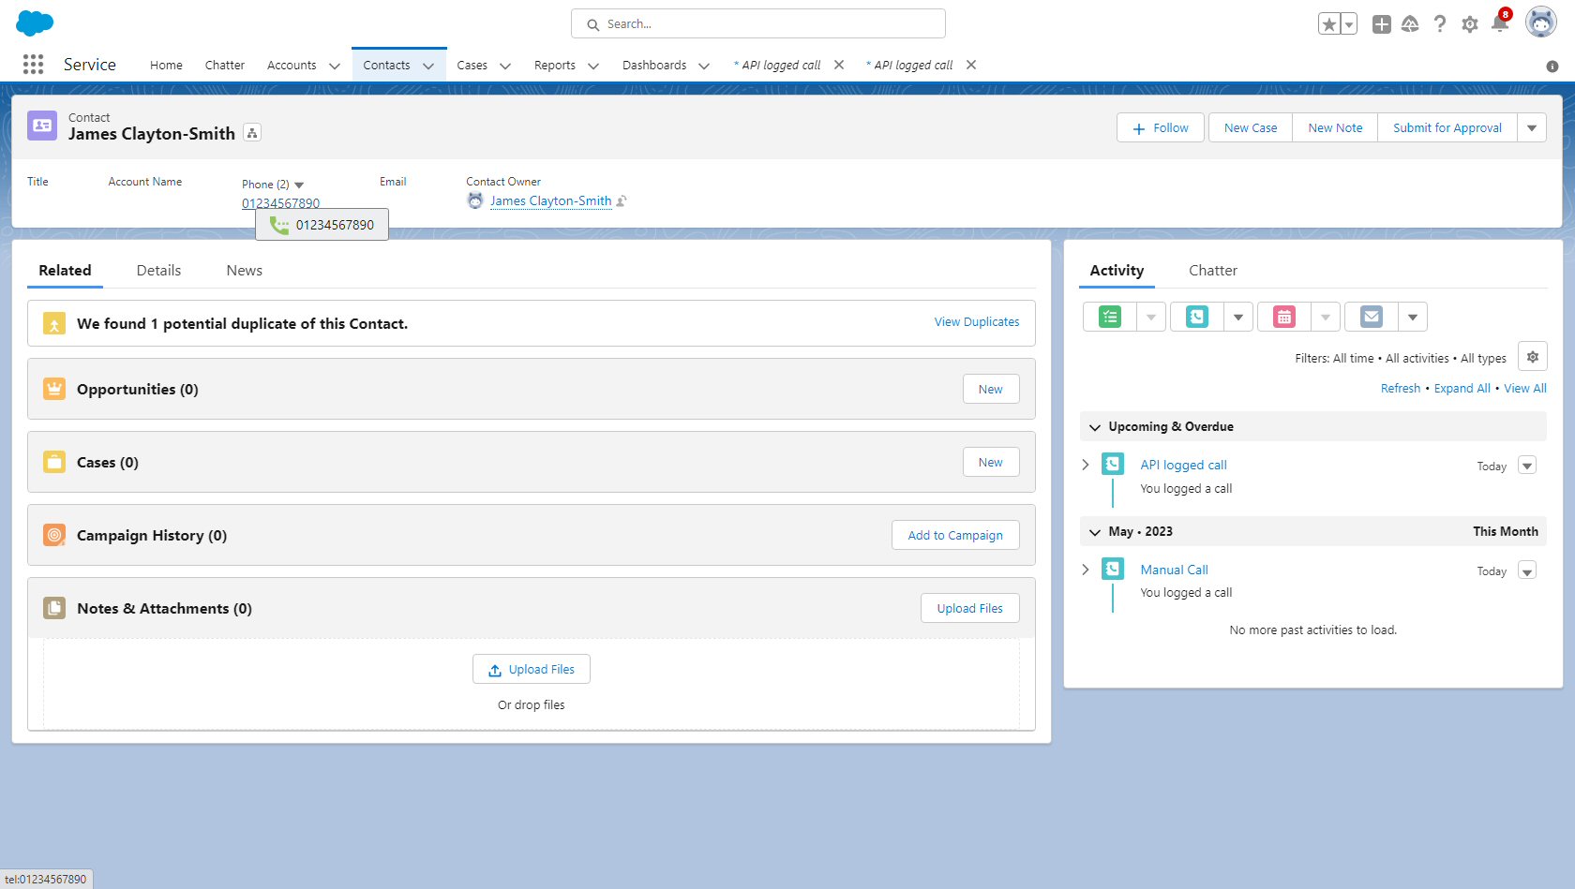Open the Accounts tab dropdown chevron
Screen dimensions: 1575x889
(335, 66)
